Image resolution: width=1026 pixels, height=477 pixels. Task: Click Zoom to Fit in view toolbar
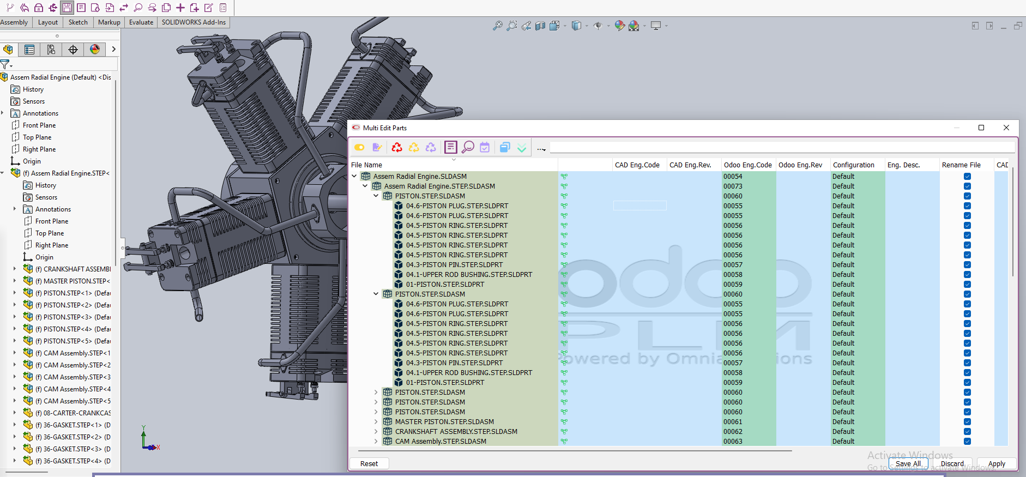coord(497,26)
